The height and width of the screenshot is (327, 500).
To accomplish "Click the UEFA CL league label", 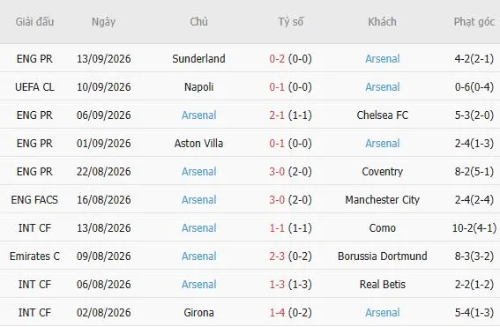I will point(34,87).
